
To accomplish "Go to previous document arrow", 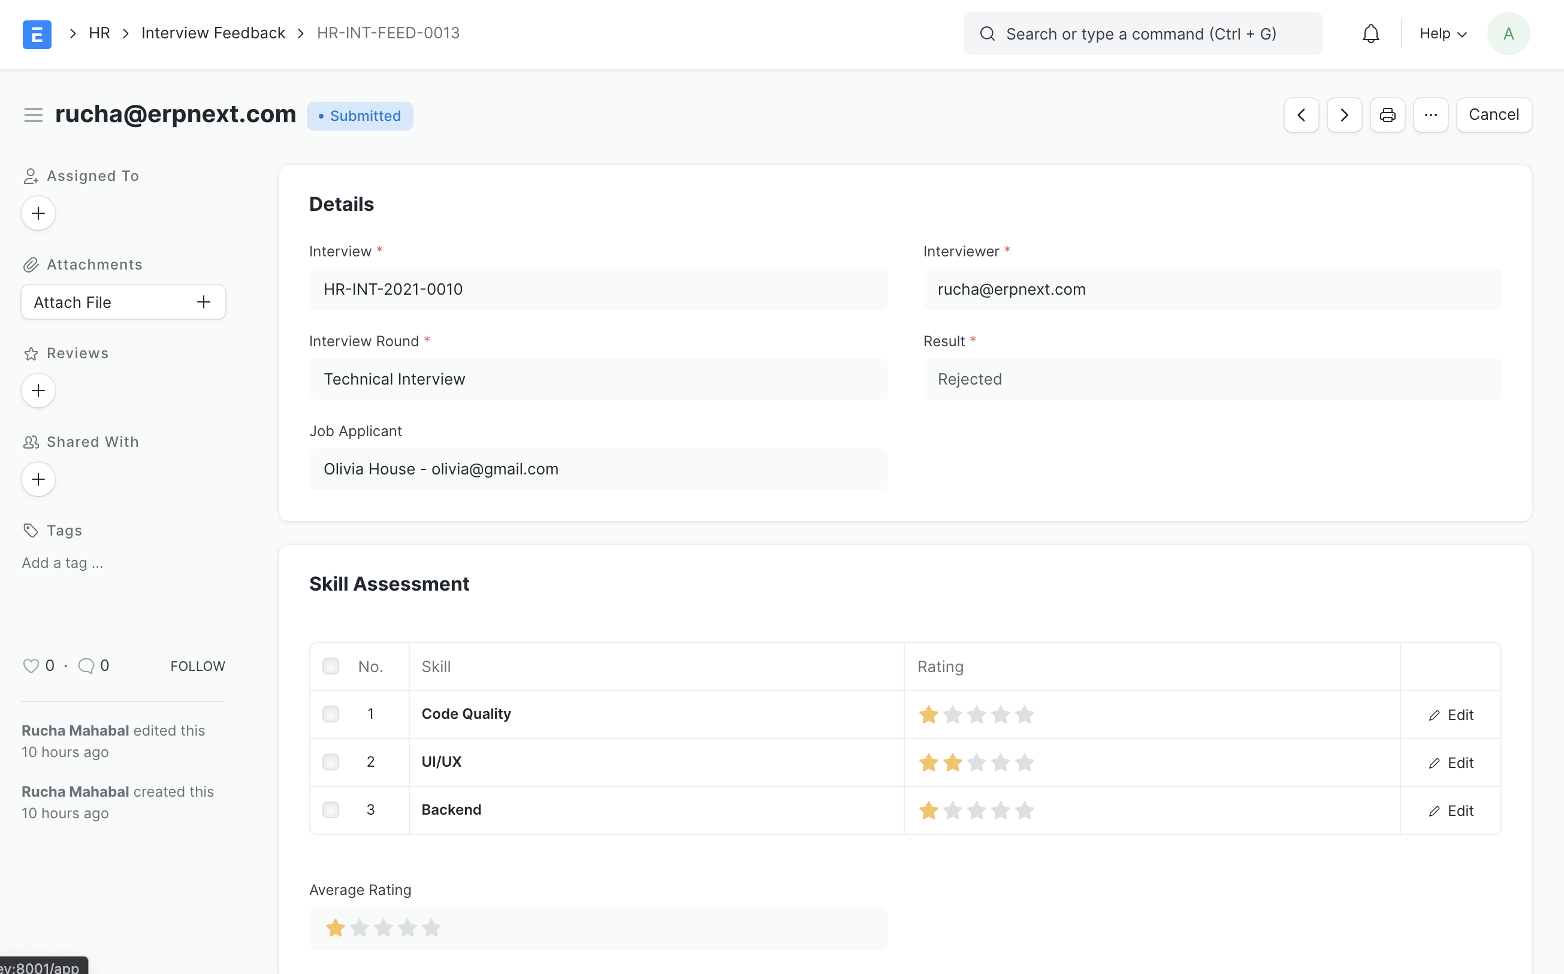I will (x=1301, y=115).
